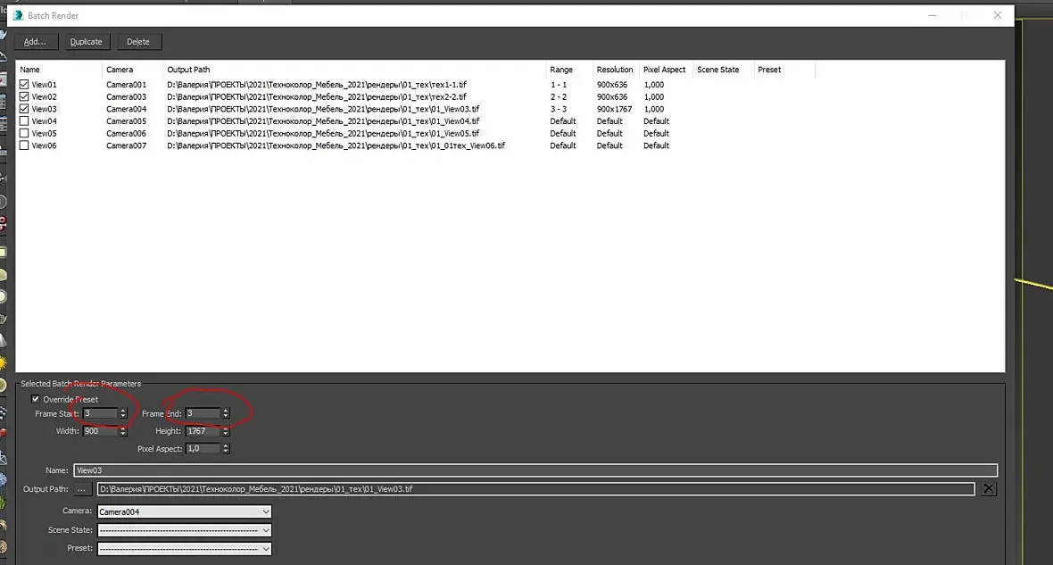The width and height of the screenshot is (1053, 565).
Task: Click the range cell showing 3 - 3
Action: 559,109
